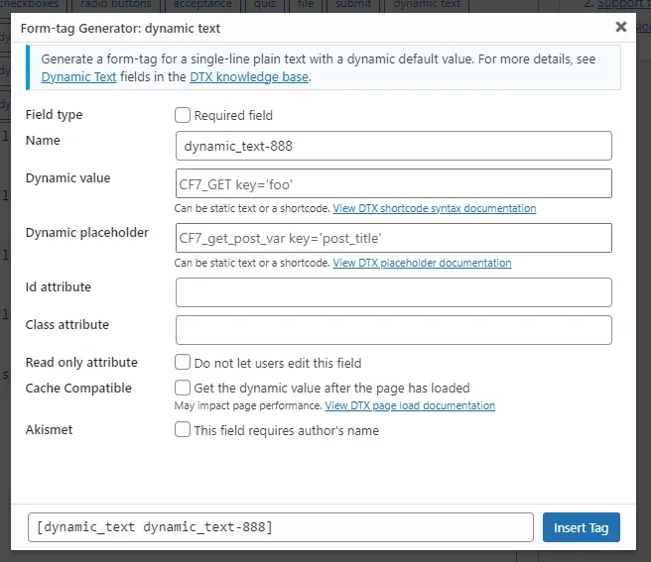
Task: Toggle This field requires author's name checkbox
Action: click(183, 430)
